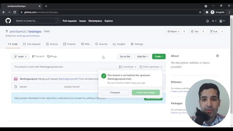Open the Projects tab
Image resolution: width=233 pixels, height=131 pixels.
[x=70, y=44]
